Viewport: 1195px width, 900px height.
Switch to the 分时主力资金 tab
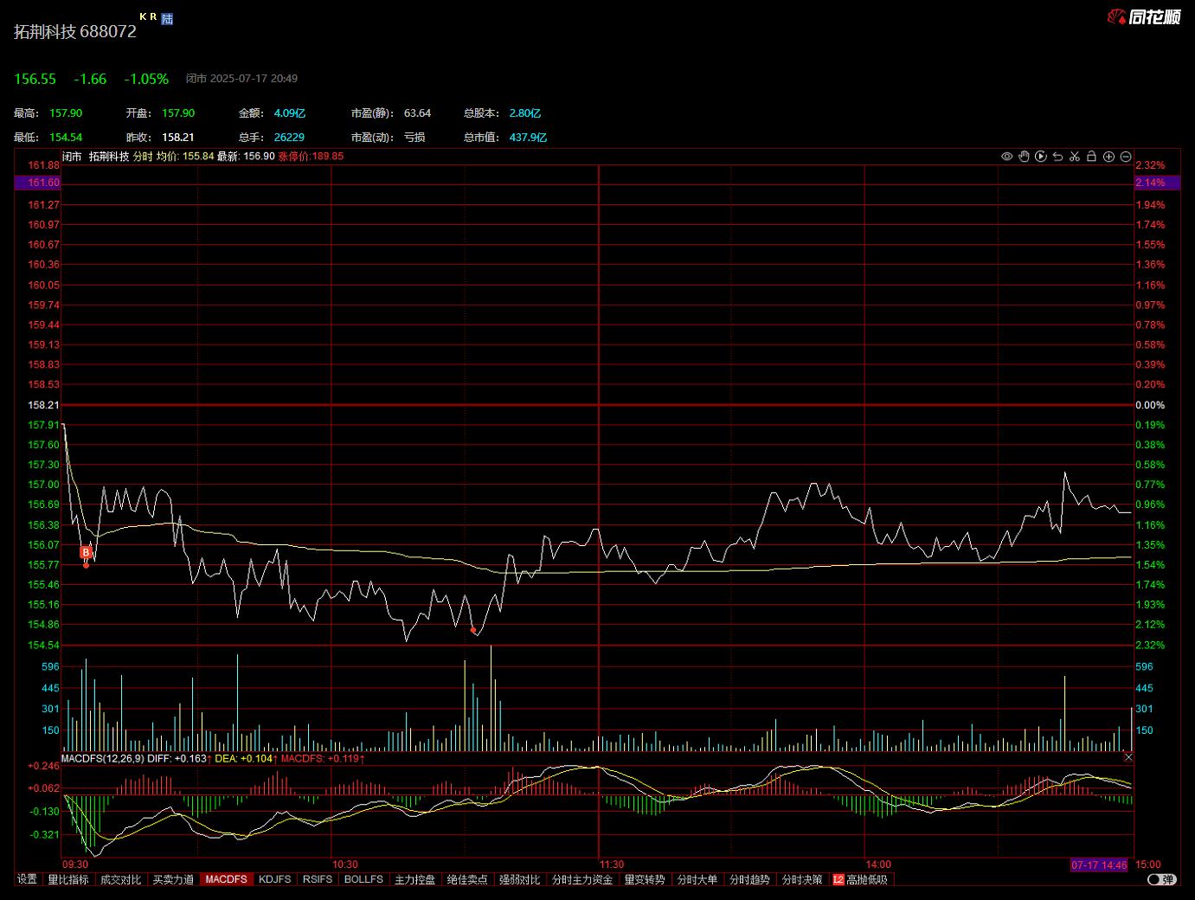click(582, 879)
